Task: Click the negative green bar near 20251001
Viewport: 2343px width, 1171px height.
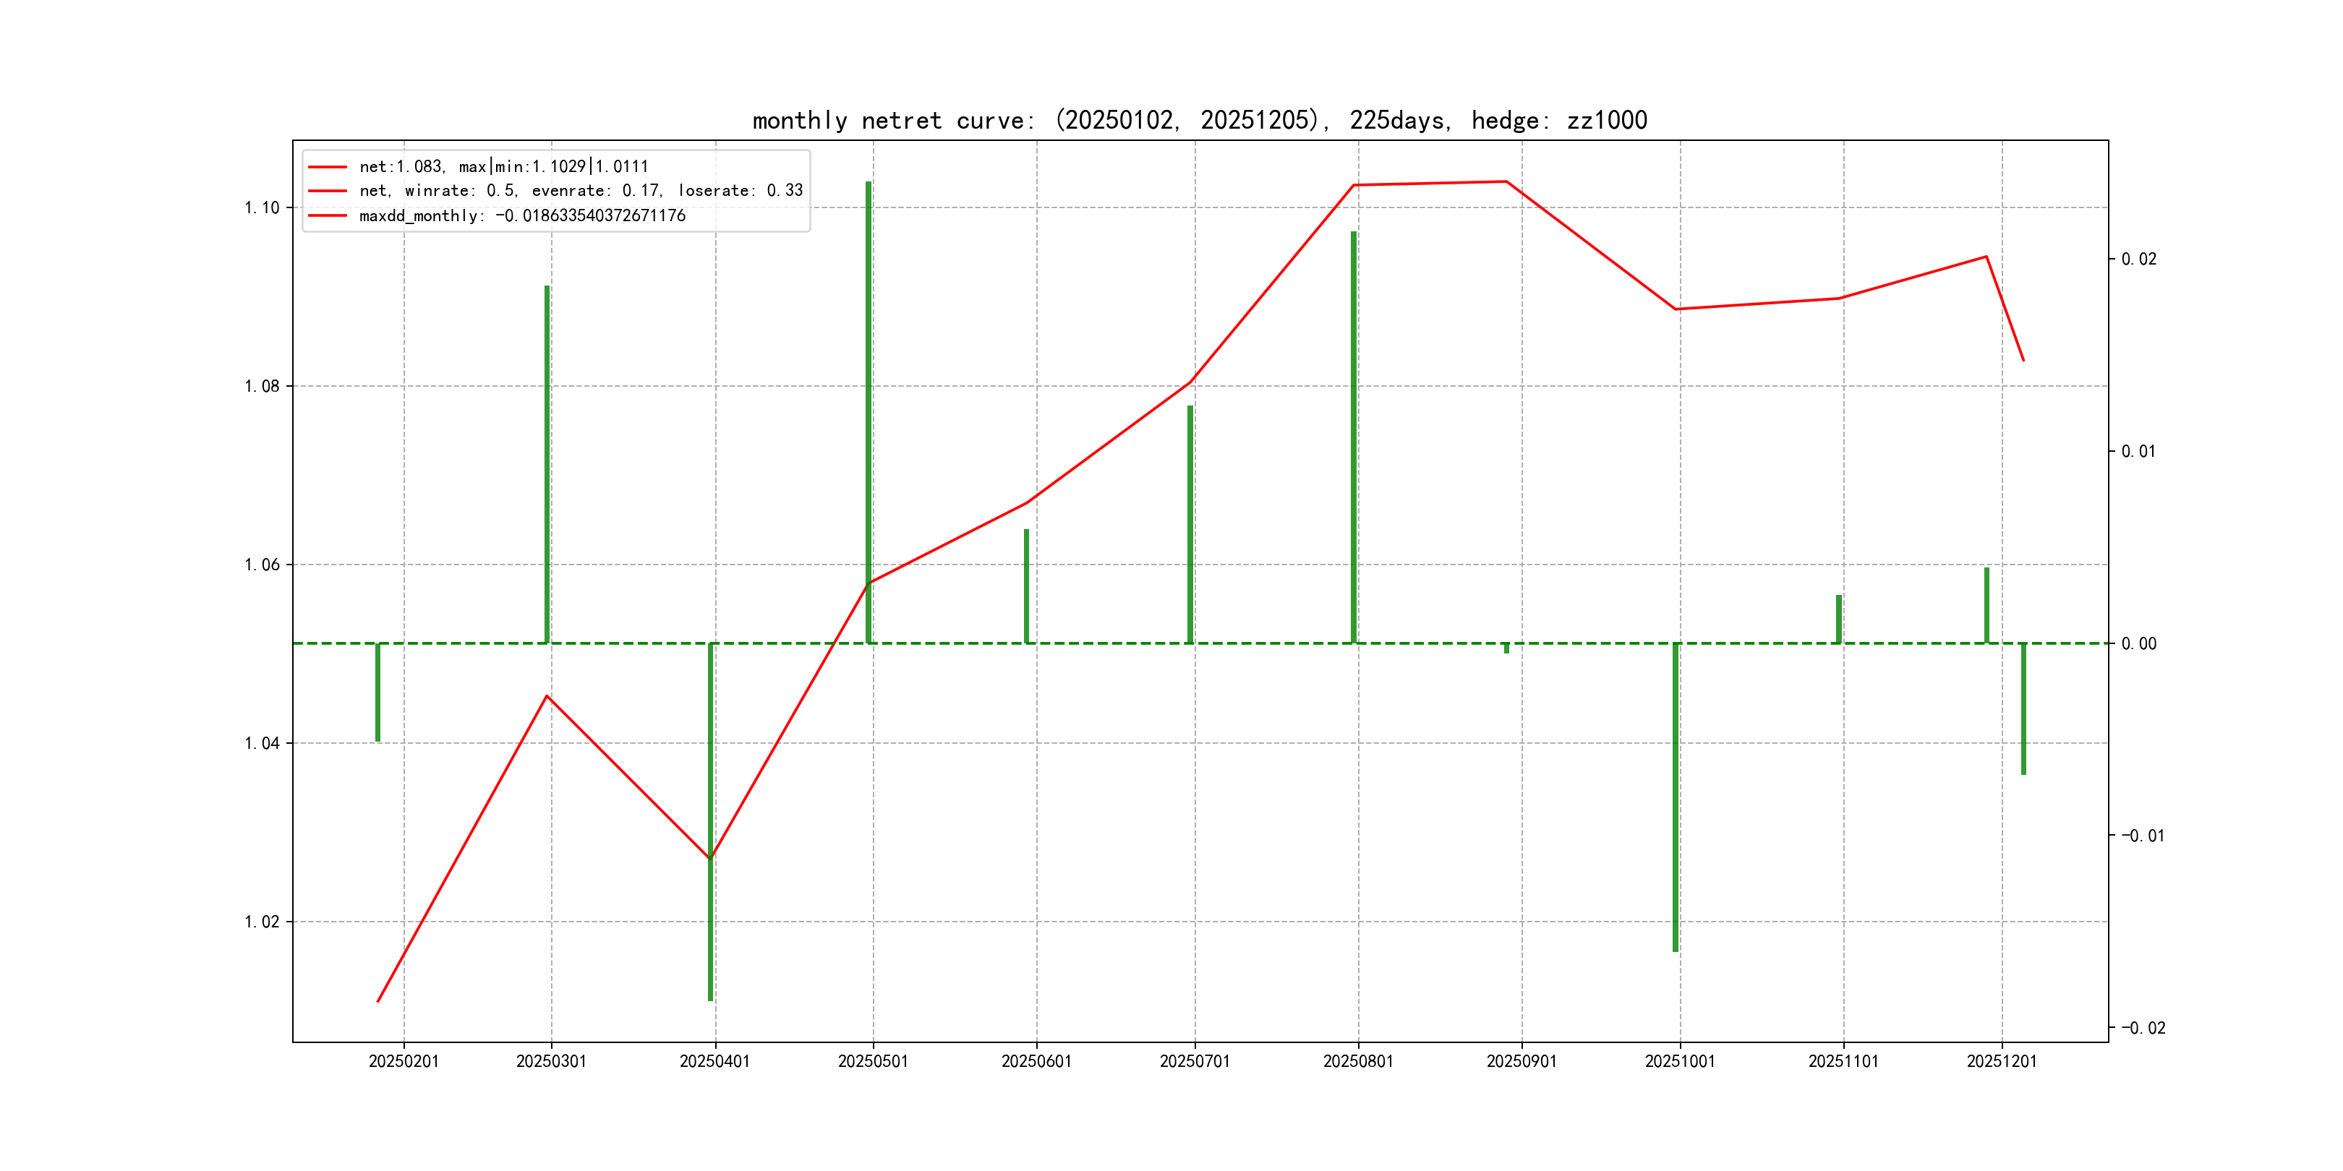Action: [x=1676, y=796]
